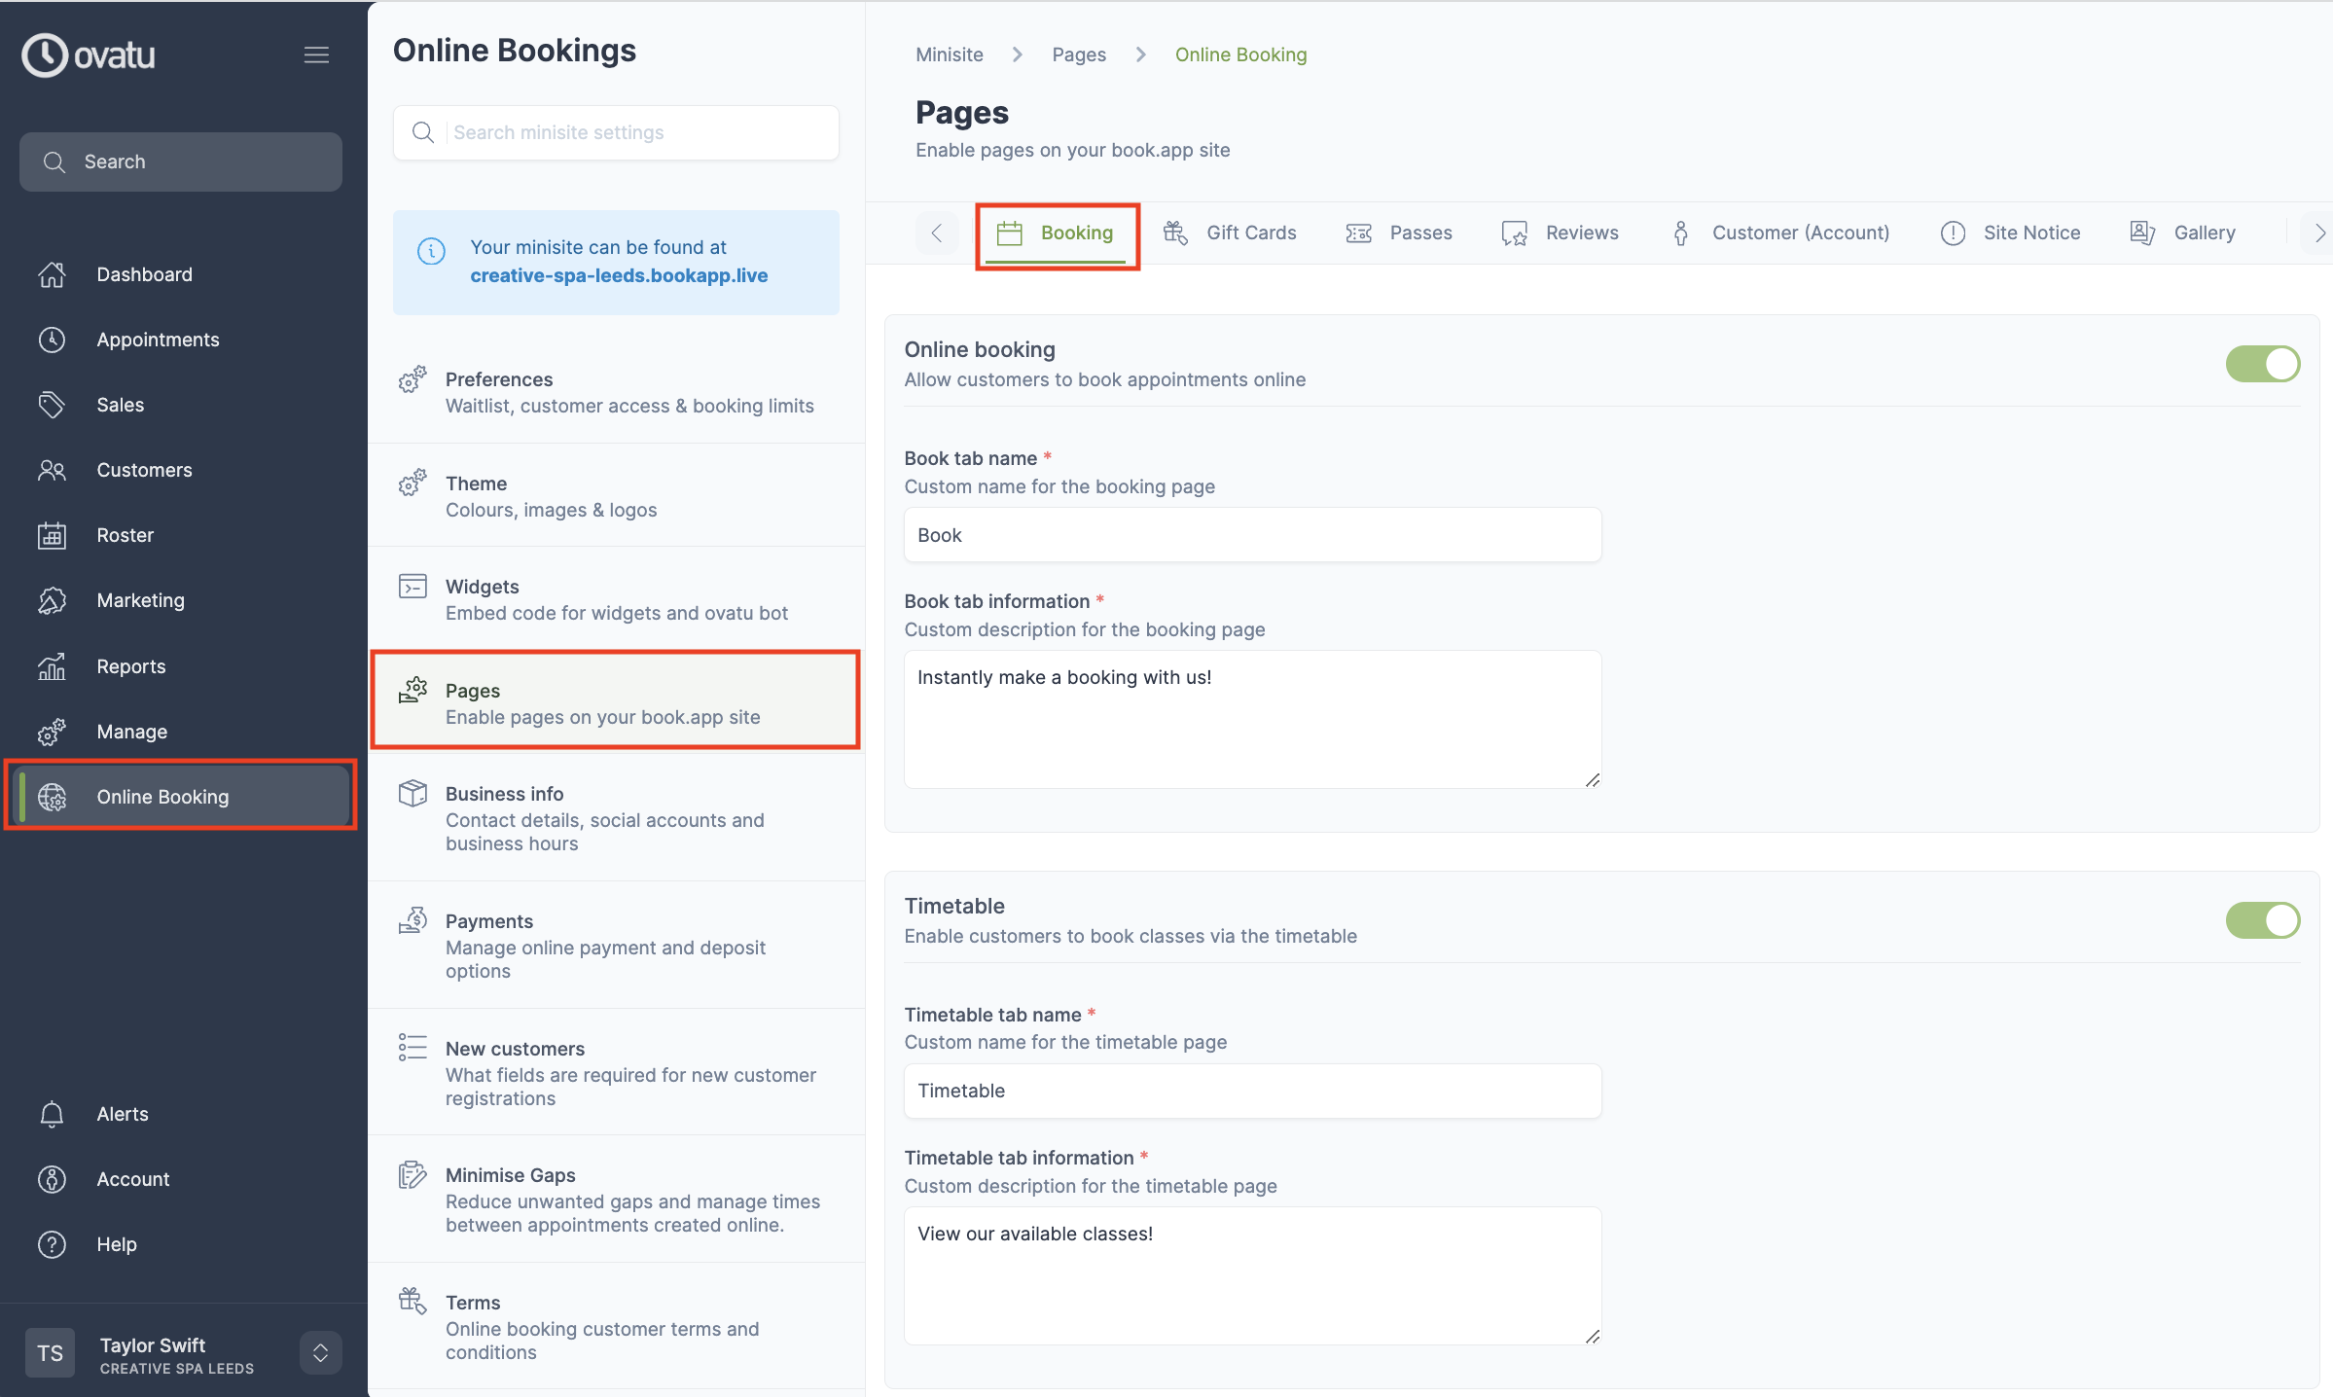Collapse the sidebar with the hamburger icon
Screen dimensions: 2333x1397
pos(316,54)
